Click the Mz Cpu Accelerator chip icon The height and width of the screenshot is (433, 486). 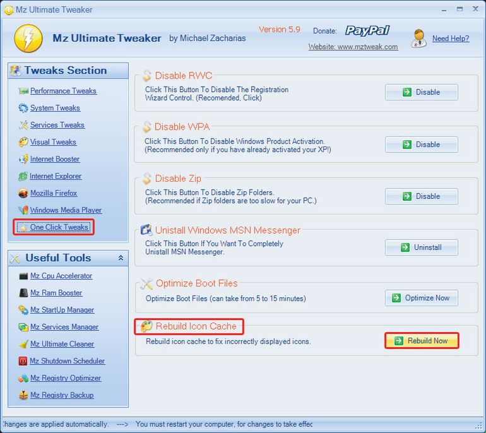point(23,276)
